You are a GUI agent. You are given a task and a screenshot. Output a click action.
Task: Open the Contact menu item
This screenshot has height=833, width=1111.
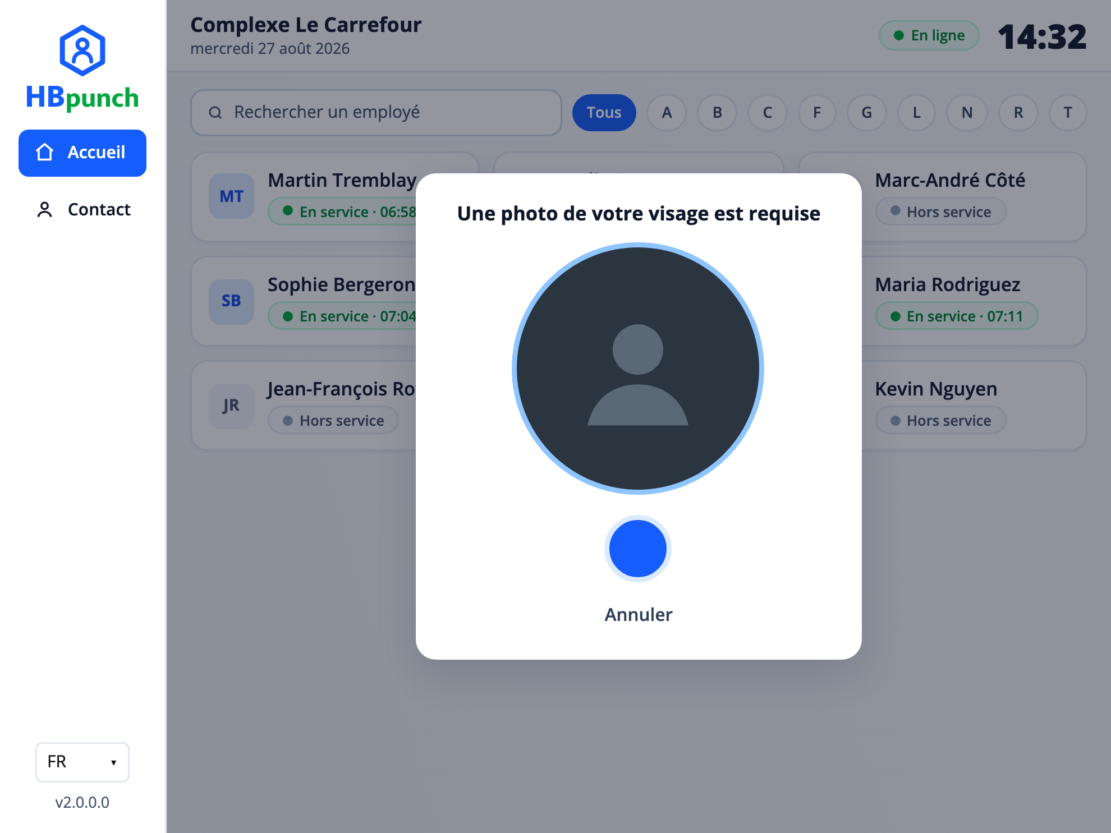[x=82, y=209]
